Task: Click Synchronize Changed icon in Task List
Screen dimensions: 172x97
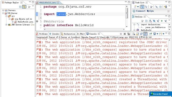Action: click(x=166, y=7)
